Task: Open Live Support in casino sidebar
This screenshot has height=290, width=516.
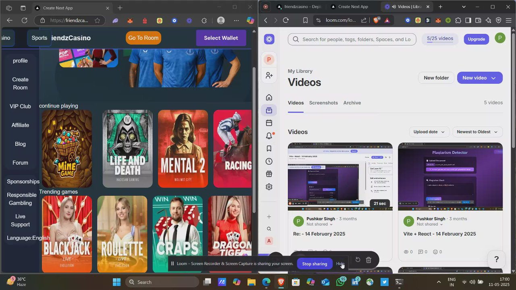Action: click(x=20, y=220)
